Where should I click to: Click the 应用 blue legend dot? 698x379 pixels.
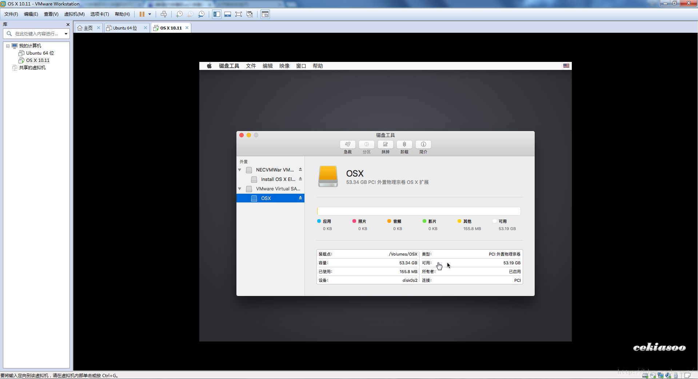[319, 221]
